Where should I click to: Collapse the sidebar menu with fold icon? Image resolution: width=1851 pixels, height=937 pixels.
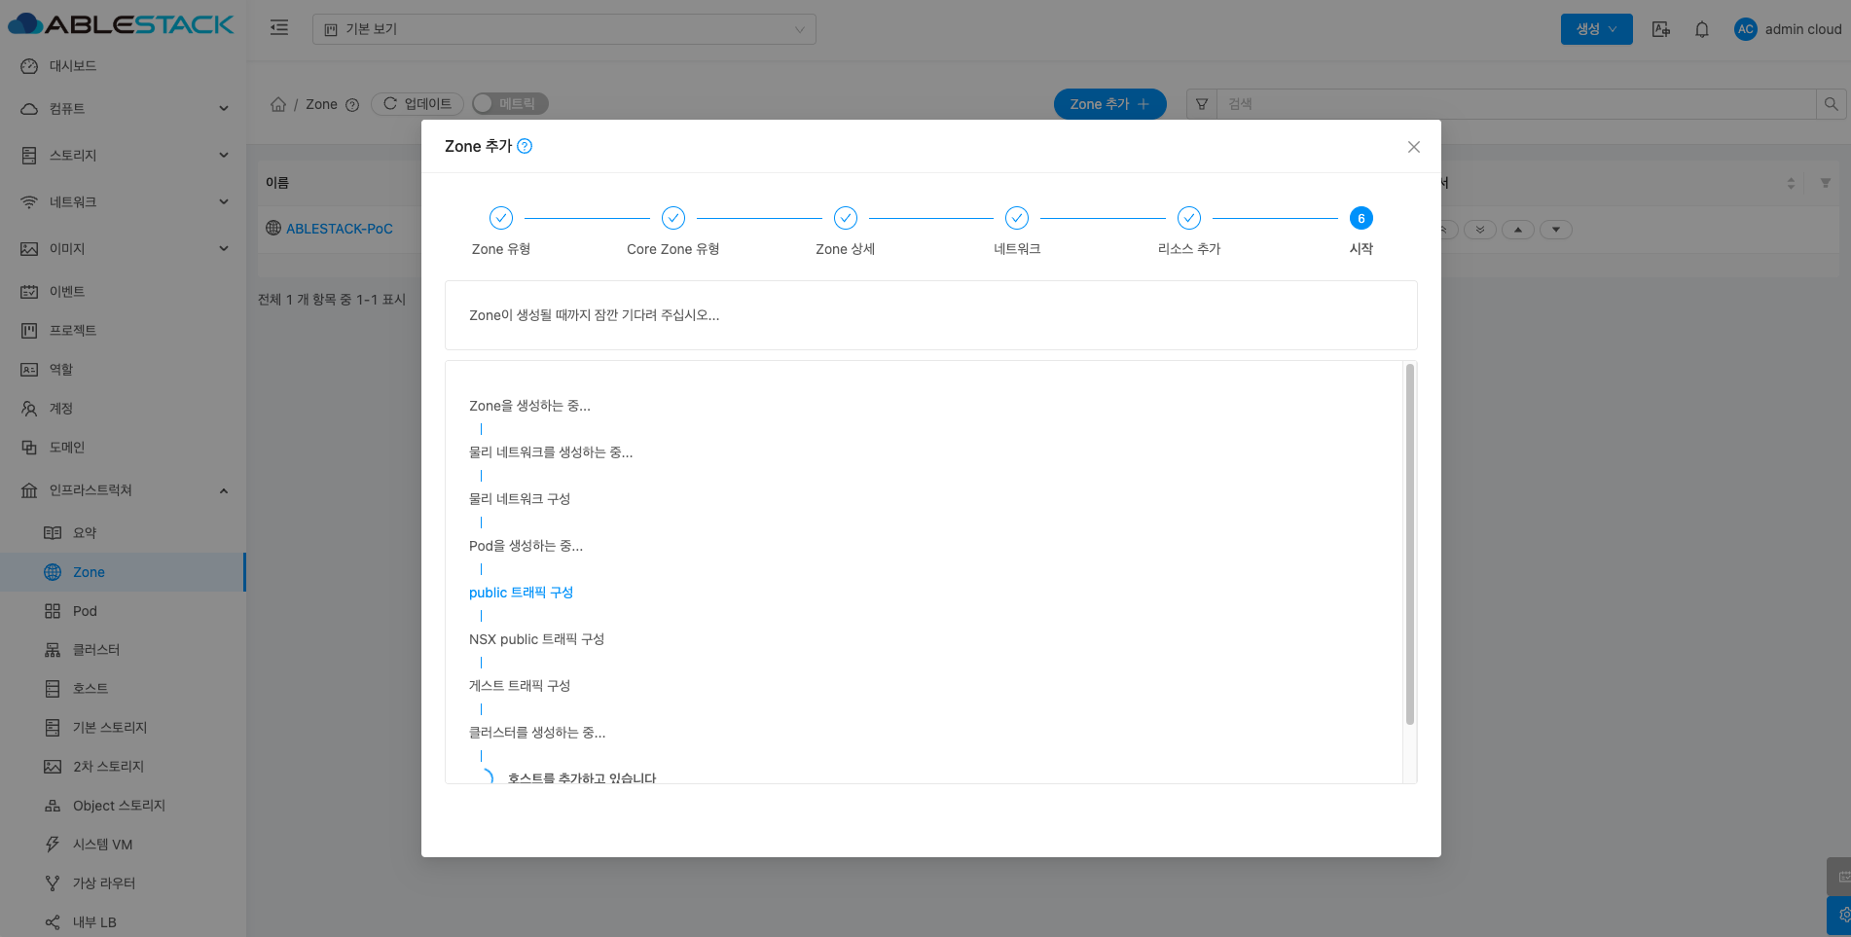(x=279, y=28)
